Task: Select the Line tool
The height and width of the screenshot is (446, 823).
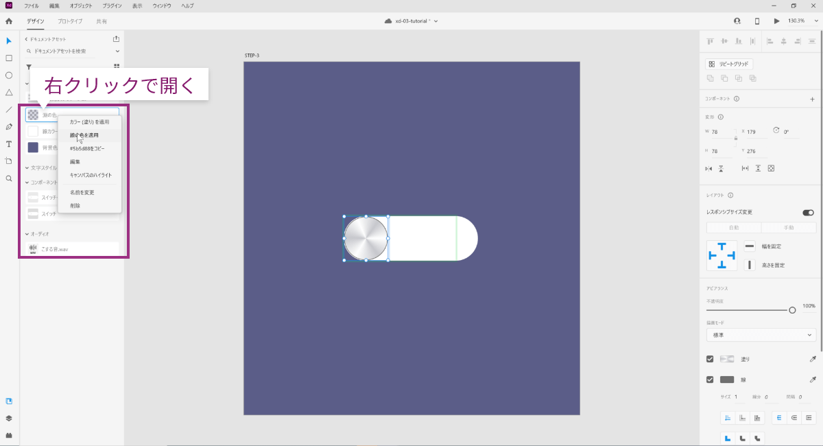Action: (9, 110)
